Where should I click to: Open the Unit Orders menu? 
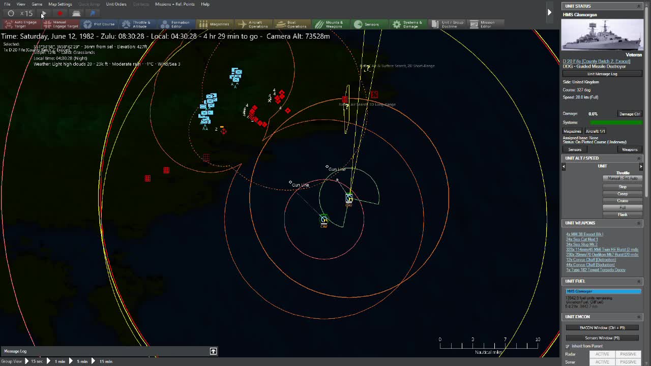[116, 4]
